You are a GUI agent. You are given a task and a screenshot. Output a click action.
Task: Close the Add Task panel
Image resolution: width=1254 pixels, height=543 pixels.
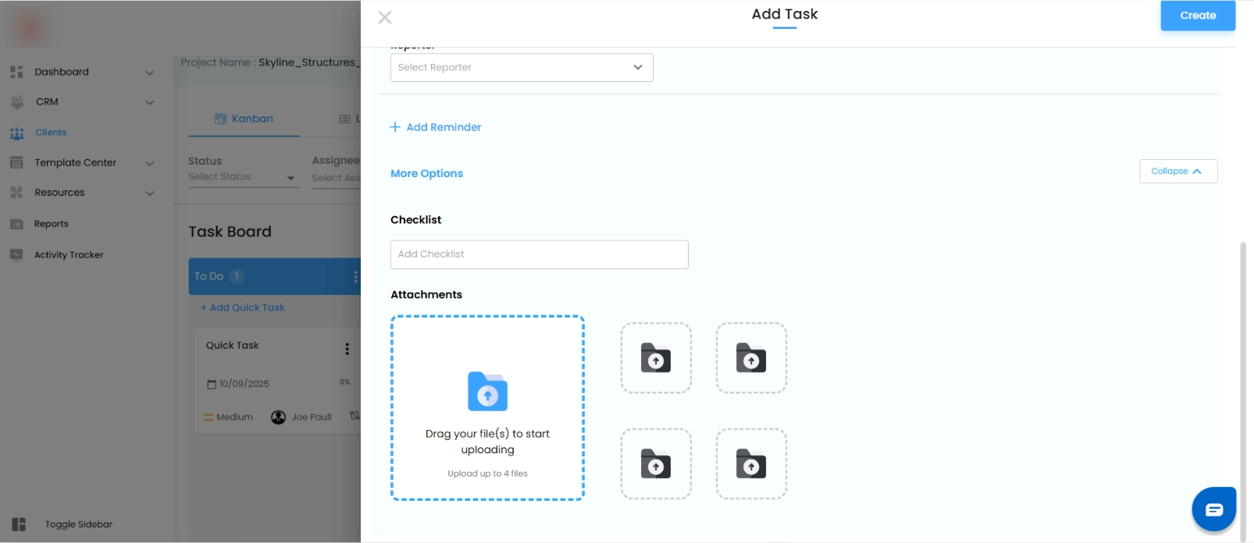coord(385,17)
